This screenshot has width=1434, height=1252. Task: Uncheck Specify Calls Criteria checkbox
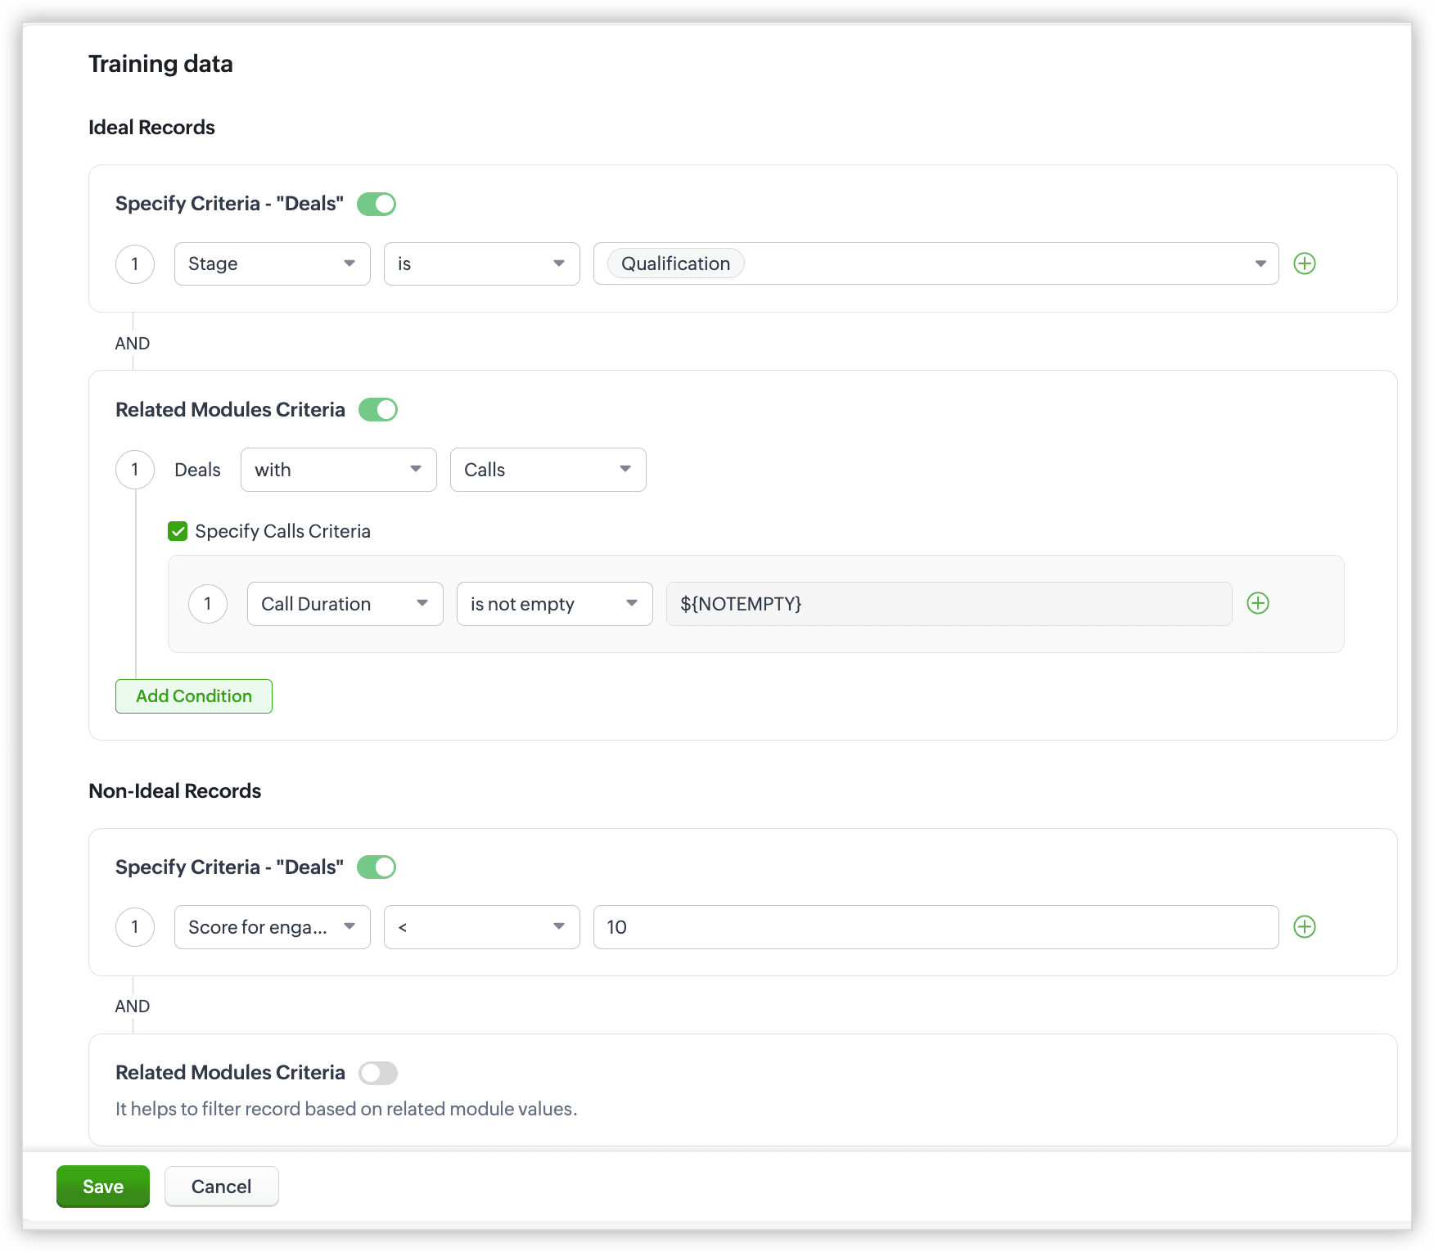click(x=178, y=532)
